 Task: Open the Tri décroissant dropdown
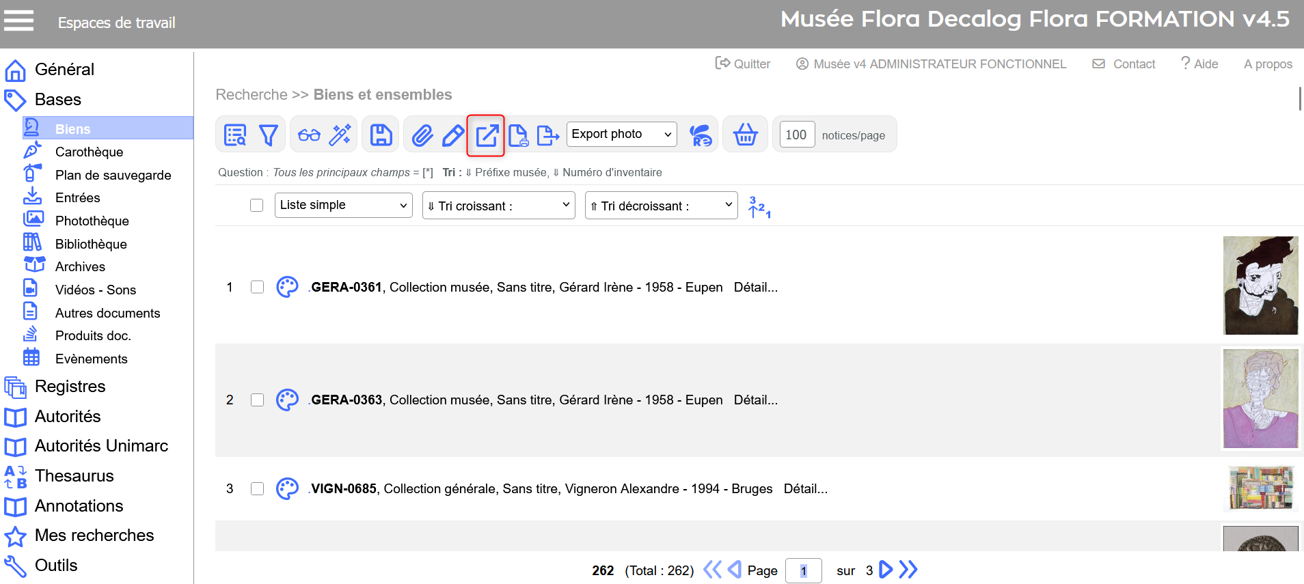pos(661,206)
